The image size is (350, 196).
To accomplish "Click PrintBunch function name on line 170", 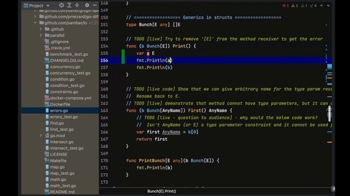I will (x=152, y=161).
